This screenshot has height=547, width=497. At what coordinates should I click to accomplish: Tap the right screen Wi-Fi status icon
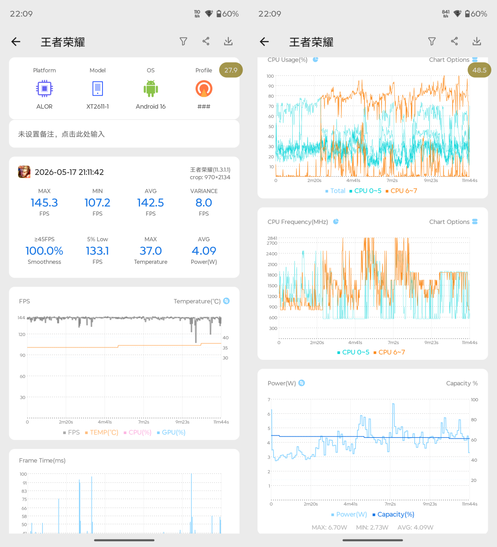click(x=457, y=14)
